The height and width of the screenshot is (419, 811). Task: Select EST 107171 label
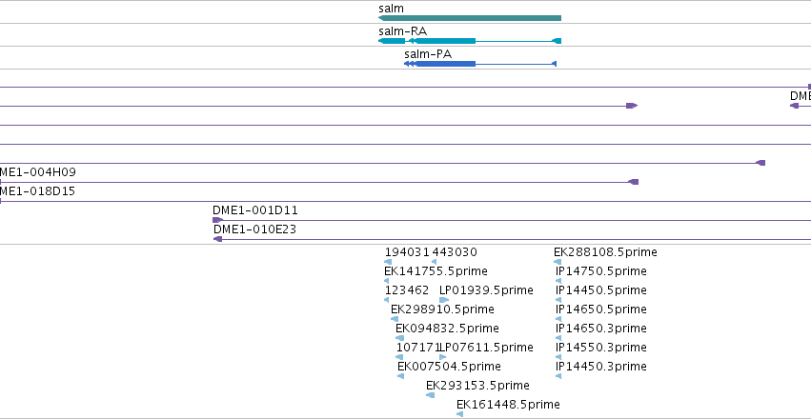417,348
